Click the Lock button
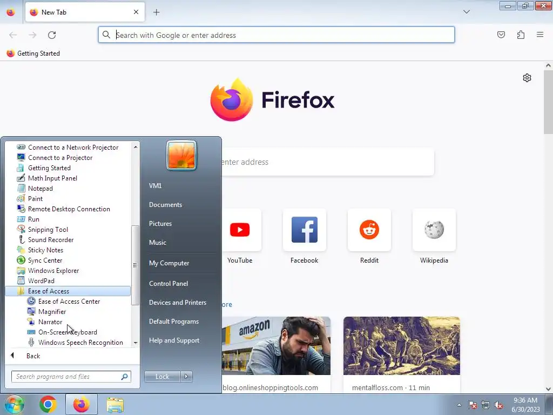 (162, 377)
